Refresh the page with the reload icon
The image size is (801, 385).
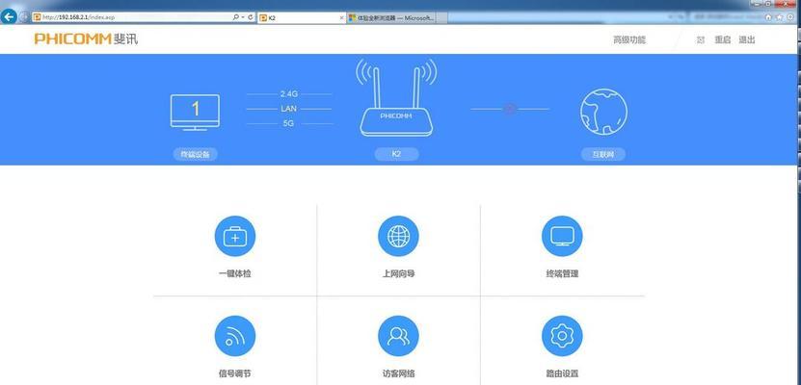click(x=251, y=16)
